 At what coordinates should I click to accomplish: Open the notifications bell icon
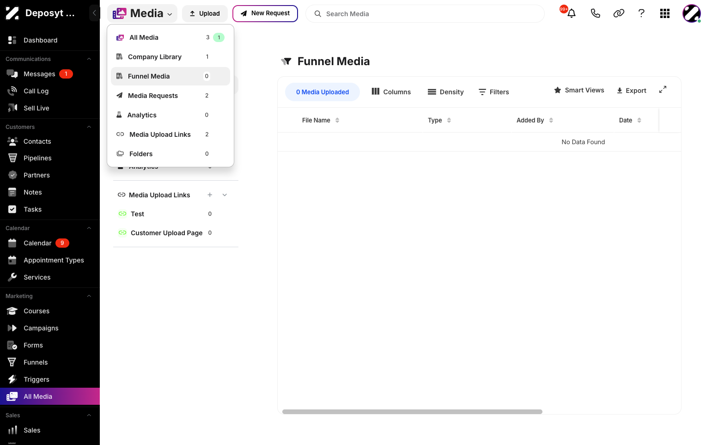coord(572,13)
